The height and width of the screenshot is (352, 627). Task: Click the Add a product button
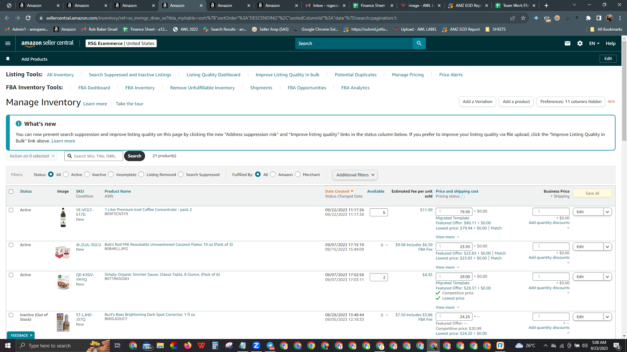click(516, 102)
